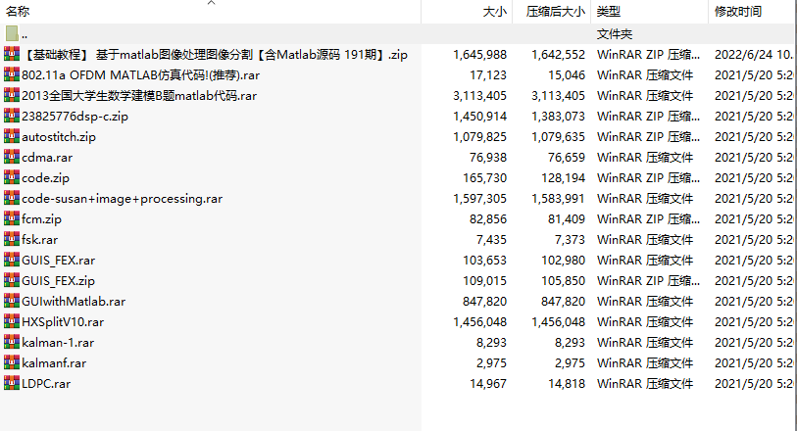Click the size value 1,597,305
Screen dimensions: 797x431
pos(479,199)
